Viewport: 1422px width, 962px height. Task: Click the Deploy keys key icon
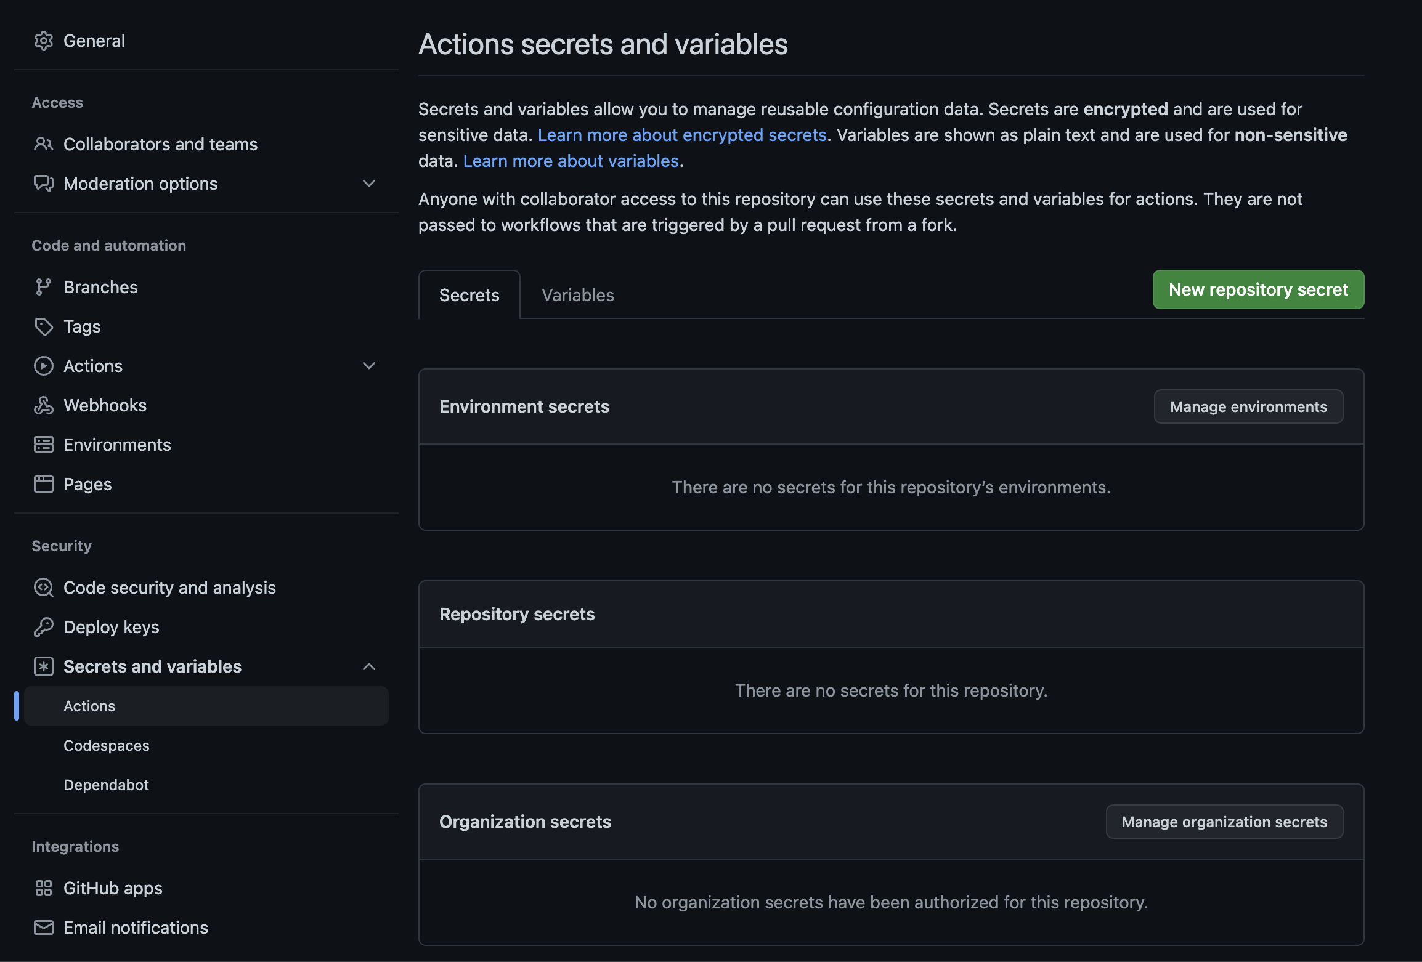tap(43, 627)
